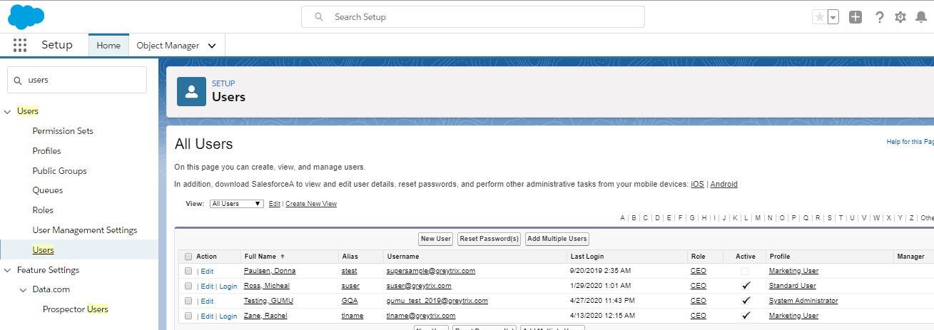Viewport: 934px width, 330px height.
Task: Click the Add Multiple Users button
Action: coord(557,239)
